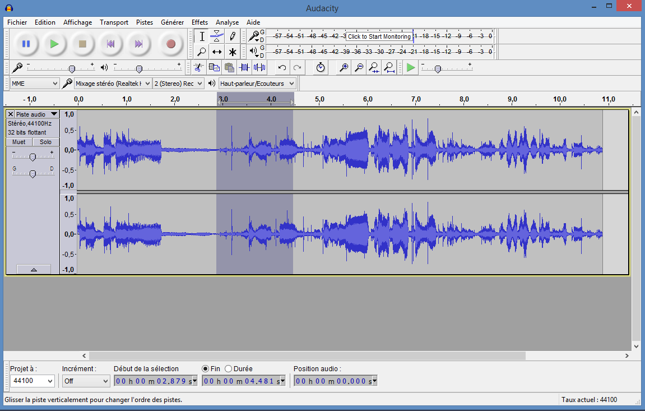This screenshot has height=411, width=645.
Task: Click the Cut scissors icon
Action: tap(198, 67)
